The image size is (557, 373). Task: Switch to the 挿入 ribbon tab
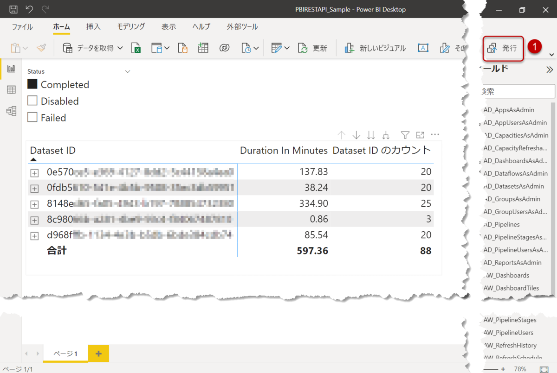coord(93,27)
